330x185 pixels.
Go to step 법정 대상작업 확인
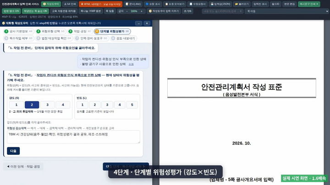point(54,38)
